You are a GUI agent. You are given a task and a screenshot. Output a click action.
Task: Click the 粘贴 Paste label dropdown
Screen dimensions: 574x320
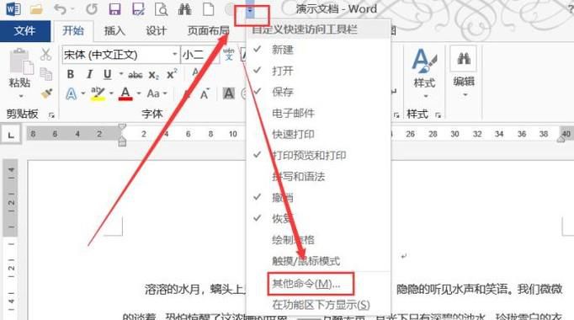(20, 88)
